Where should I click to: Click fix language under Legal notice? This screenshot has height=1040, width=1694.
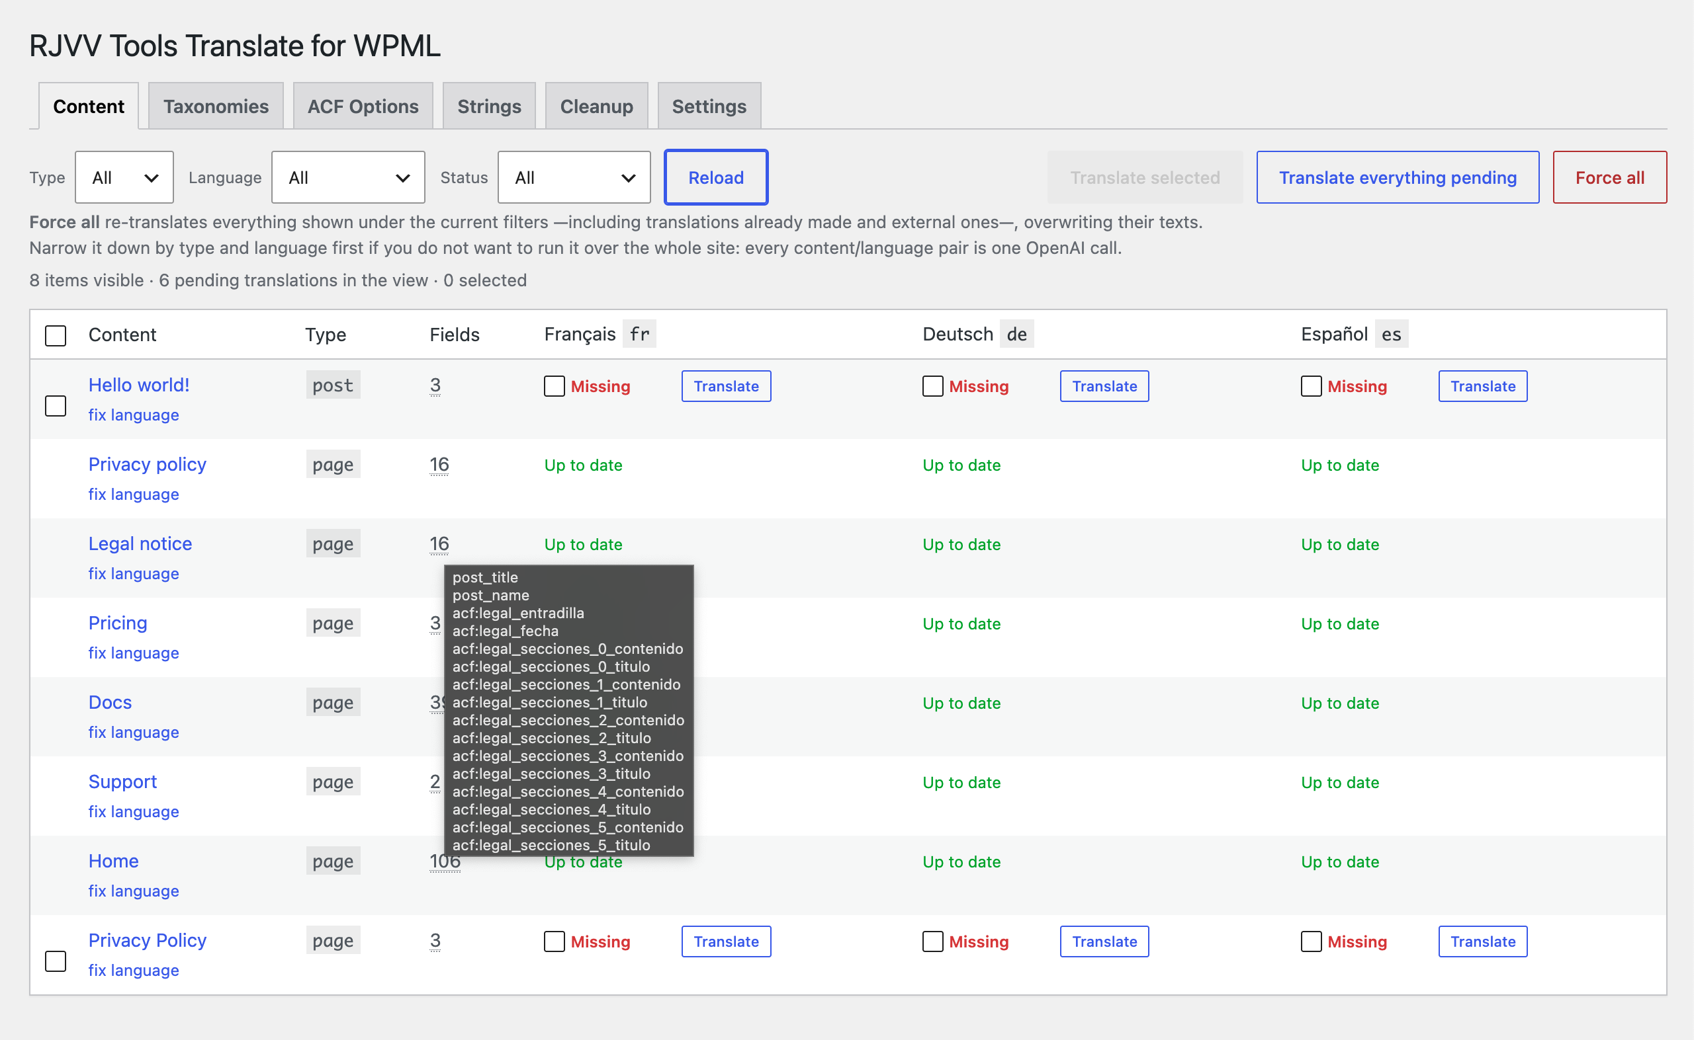point(134,574)
